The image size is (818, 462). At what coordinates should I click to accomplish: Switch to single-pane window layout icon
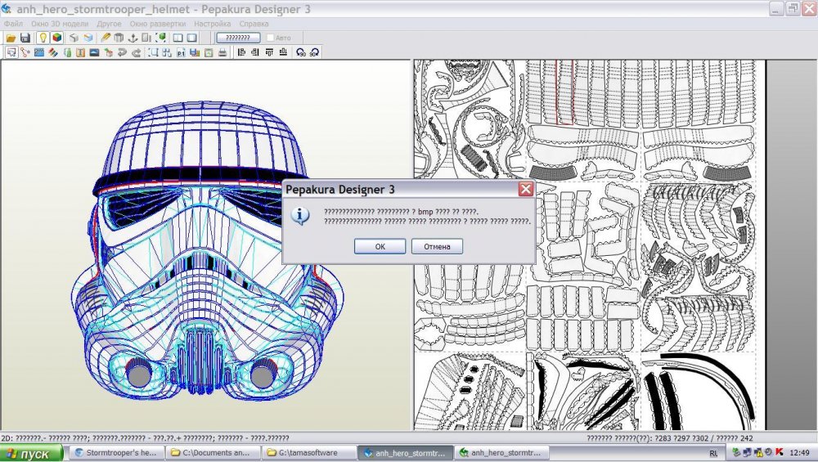pyautogui.click(x=192, y=38)
